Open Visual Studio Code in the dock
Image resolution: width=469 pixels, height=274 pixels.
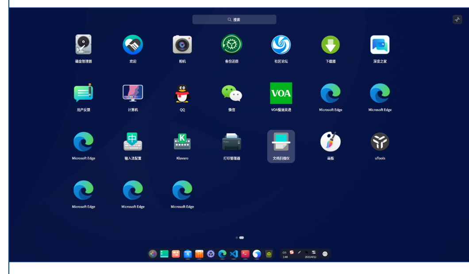(x=234, y=254)
